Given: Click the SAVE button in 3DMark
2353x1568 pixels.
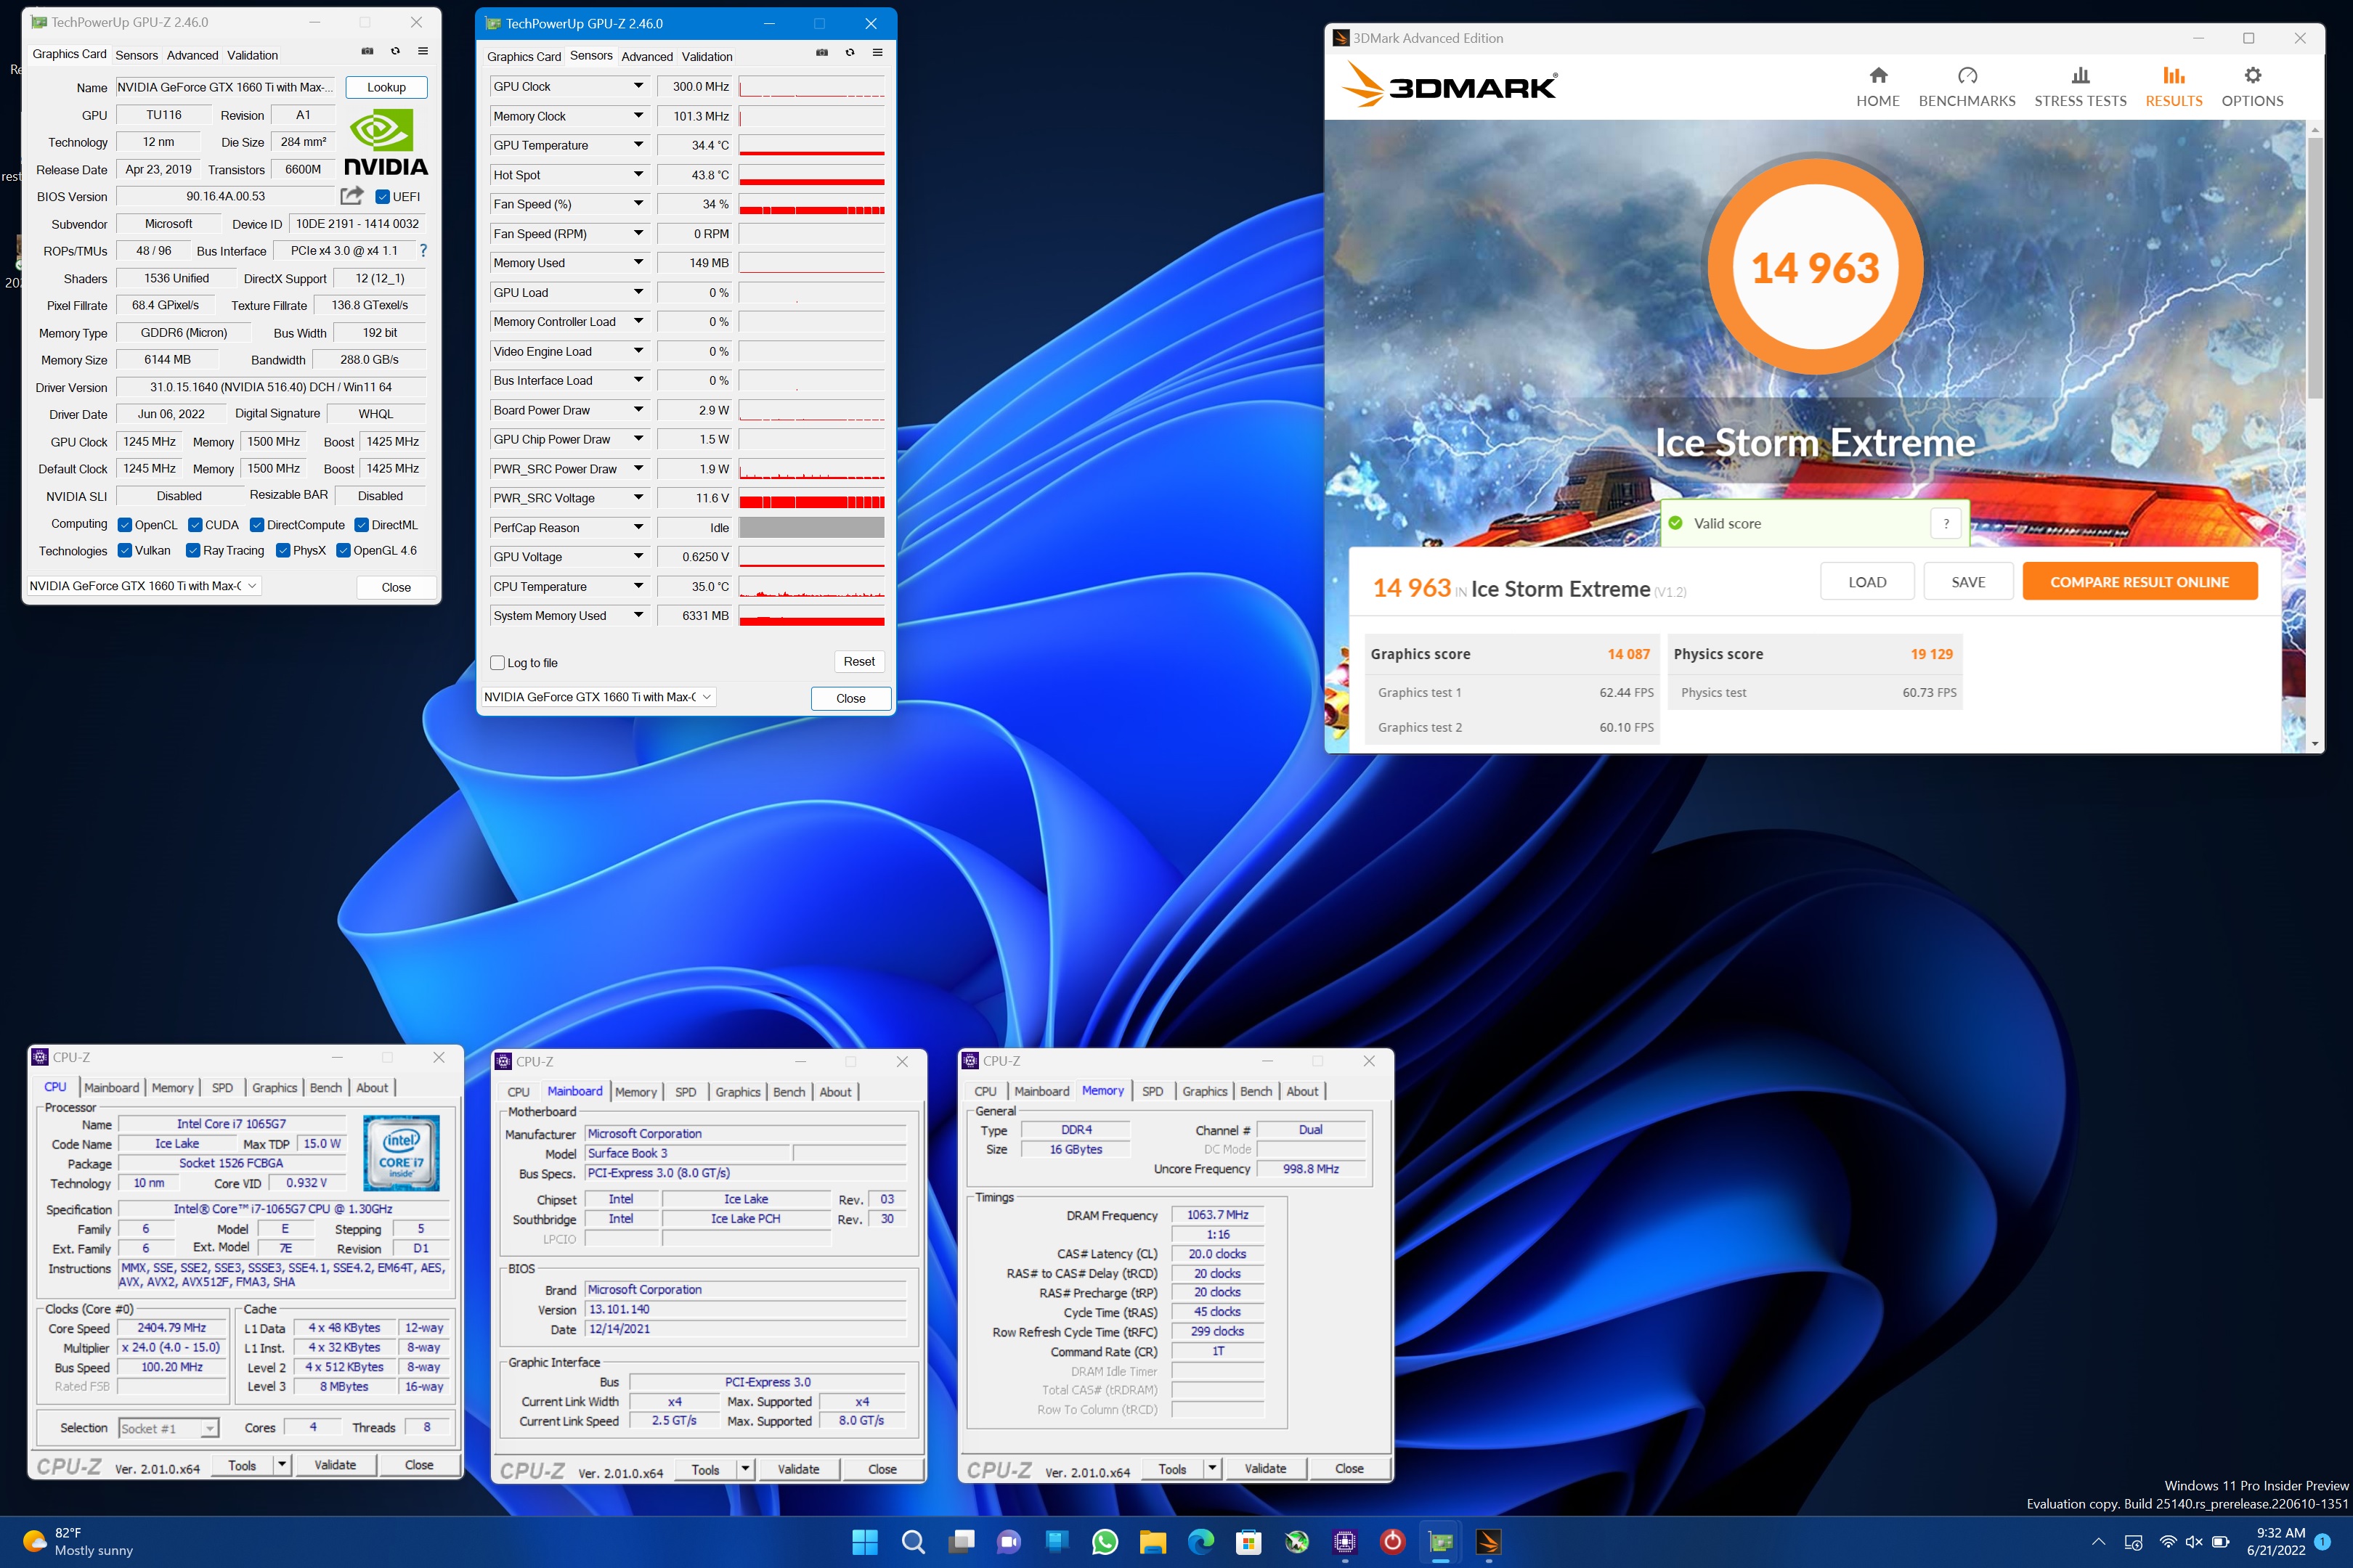Looking at the screenshot, I should [x=1968, y=582].
